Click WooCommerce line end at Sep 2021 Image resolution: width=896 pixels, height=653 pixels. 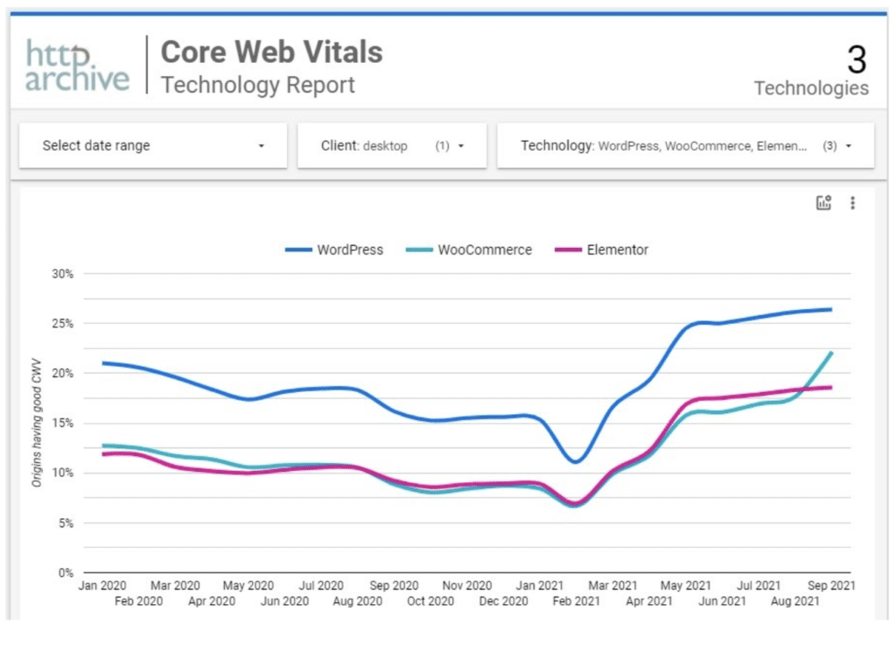[x=830, y=353]
